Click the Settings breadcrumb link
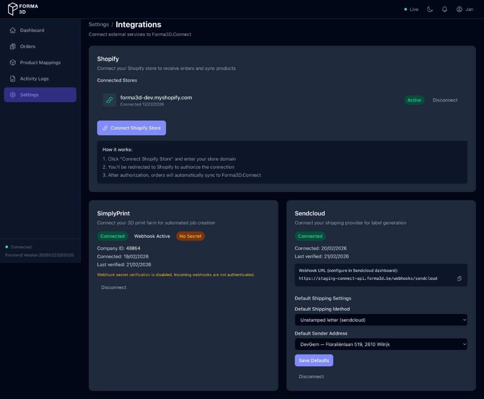 98,24
